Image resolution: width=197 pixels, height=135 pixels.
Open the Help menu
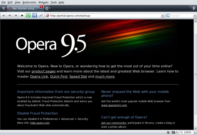click(61, 2)
